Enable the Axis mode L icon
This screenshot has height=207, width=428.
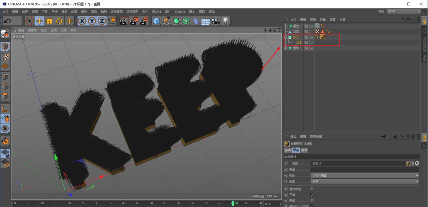coord(5,109)
